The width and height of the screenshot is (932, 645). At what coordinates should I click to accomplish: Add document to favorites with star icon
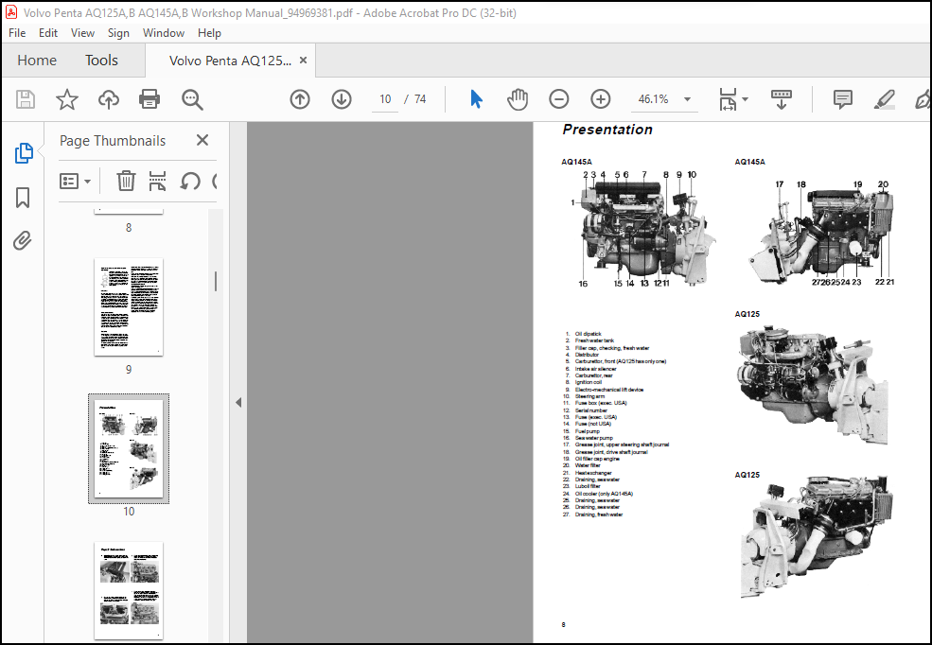coord(66,99)
